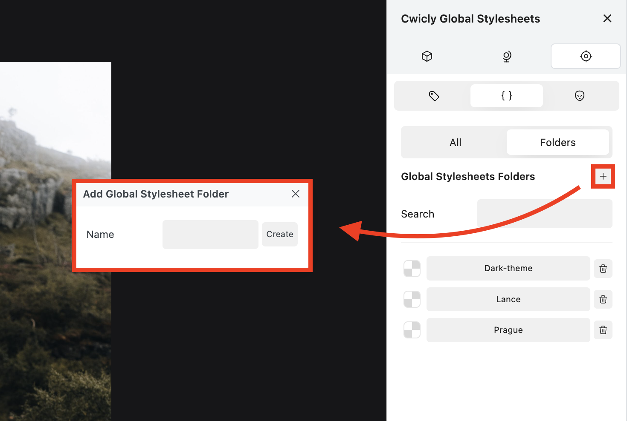
Task: Toggle the Prague folder checkbox
Action: point(412,330)
